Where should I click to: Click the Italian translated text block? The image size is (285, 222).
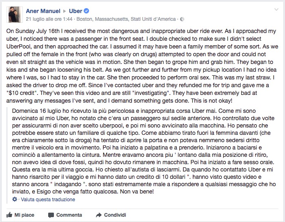[144, 151]
